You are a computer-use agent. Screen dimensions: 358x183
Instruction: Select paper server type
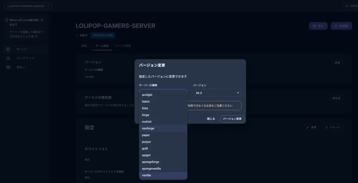click(163, 135)
